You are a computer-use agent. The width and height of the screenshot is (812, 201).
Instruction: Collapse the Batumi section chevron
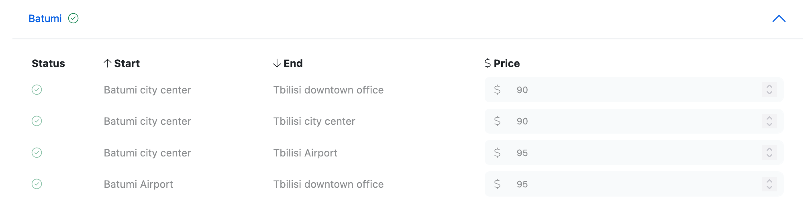click(x=779, y=19)
